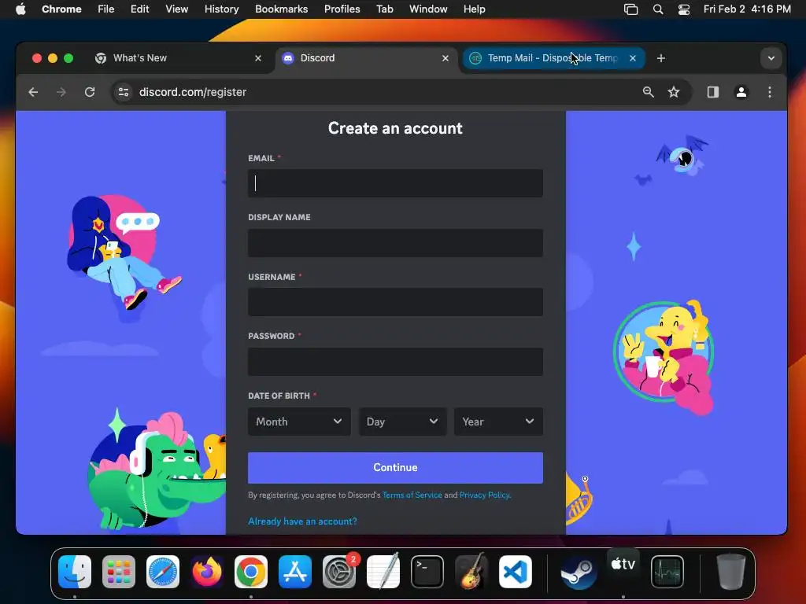
Task: Open the Day dropdown
Action: 402,422
